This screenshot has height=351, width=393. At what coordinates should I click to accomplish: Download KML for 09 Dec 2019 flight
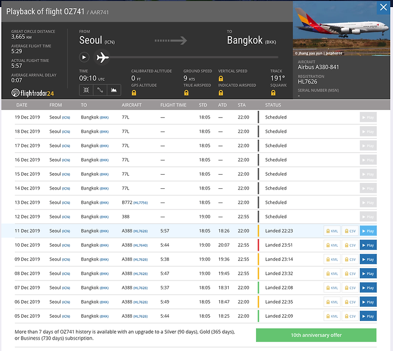point(332,259)
